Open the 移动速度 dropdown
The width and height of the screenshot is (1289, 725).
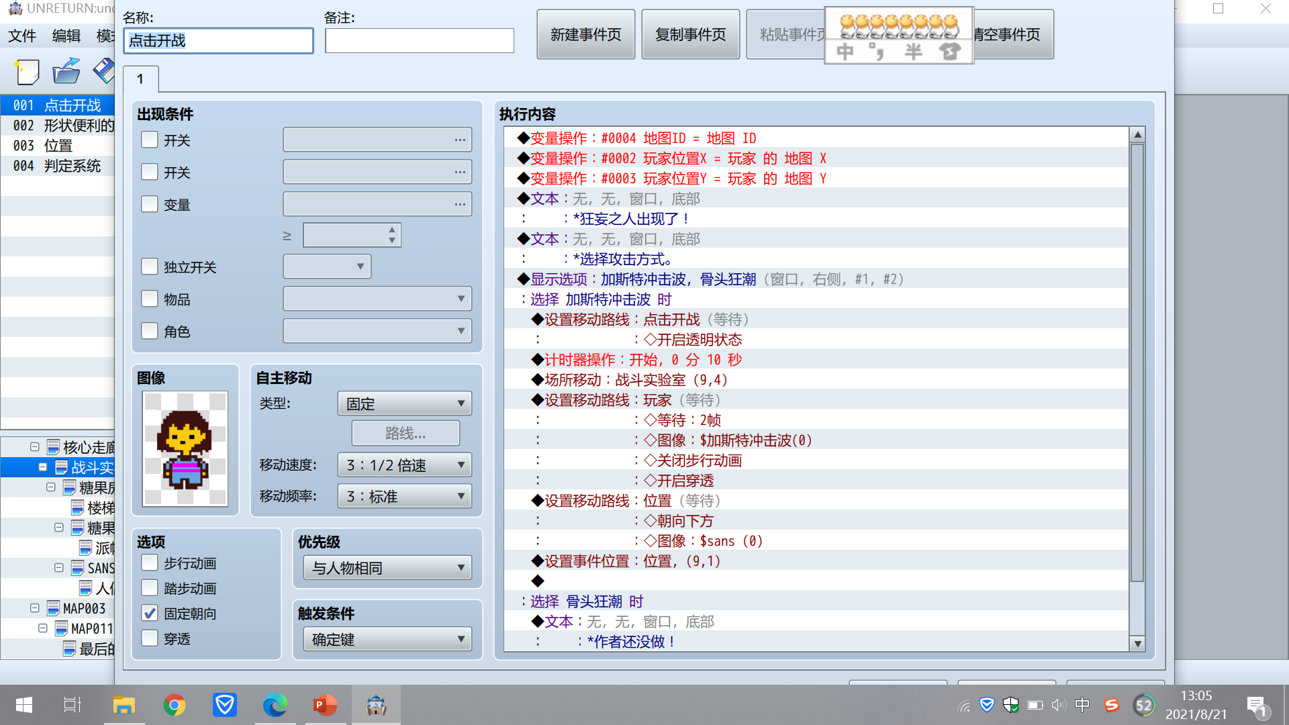pos(405,465)
